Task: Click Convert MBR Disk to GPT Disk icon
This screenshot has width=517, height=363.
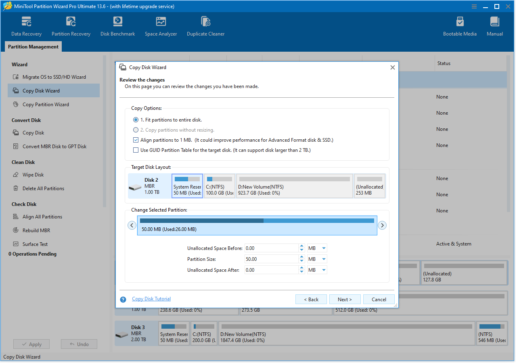Action: point(16,146)
